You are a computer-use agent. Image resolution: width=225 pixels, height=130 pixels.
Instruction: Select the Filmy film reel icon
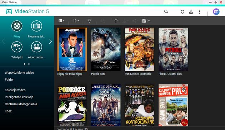17,26
